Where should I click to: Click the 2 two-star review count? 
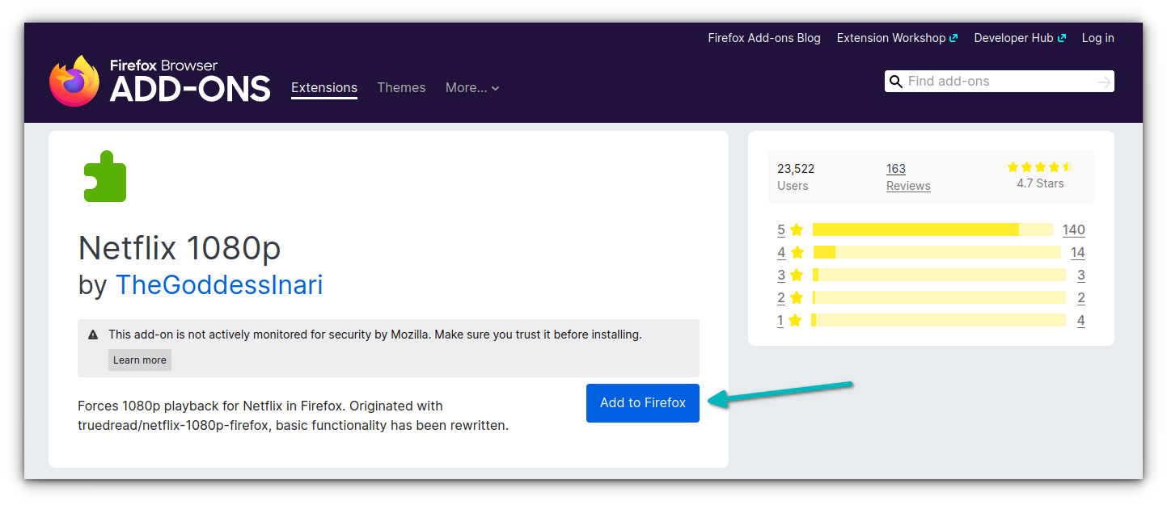point(1081,297)
